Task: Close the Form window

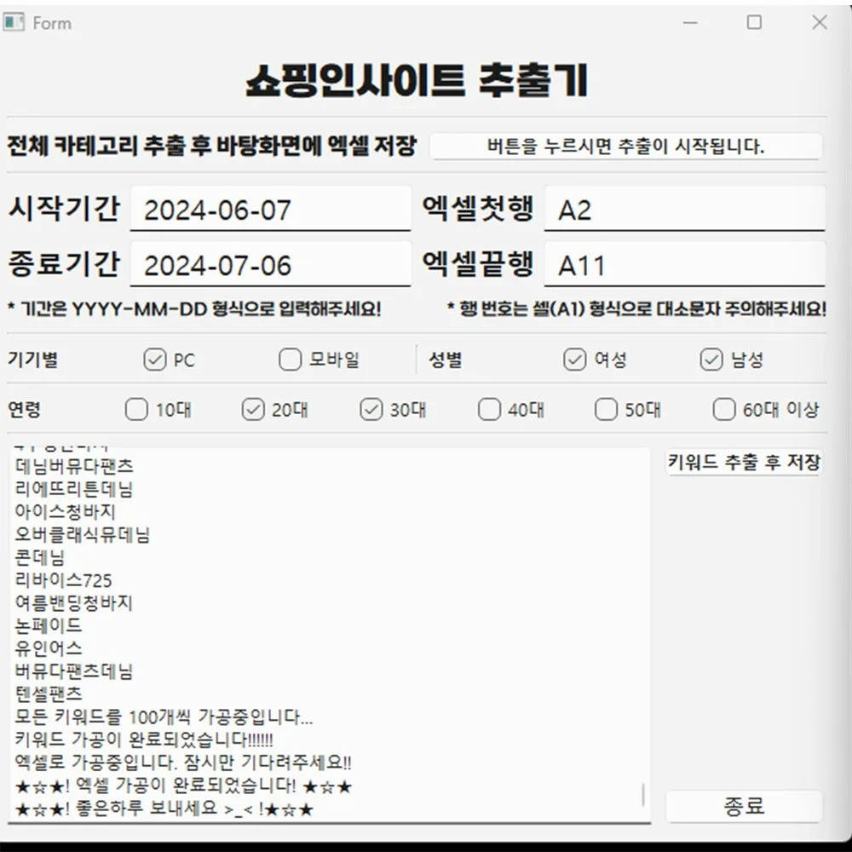Action: (820, 23)
